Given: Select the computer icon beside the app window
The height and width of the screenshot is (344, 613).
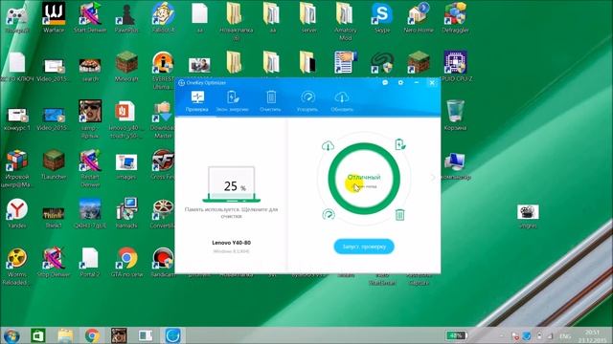Looking at the screenshot, I should (455, 164).
